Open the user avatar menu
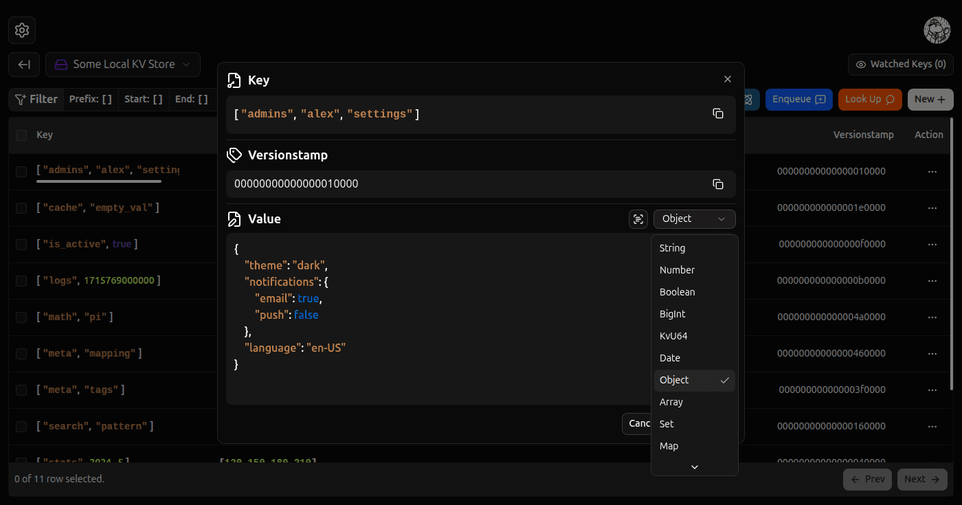 click(937, 30)
